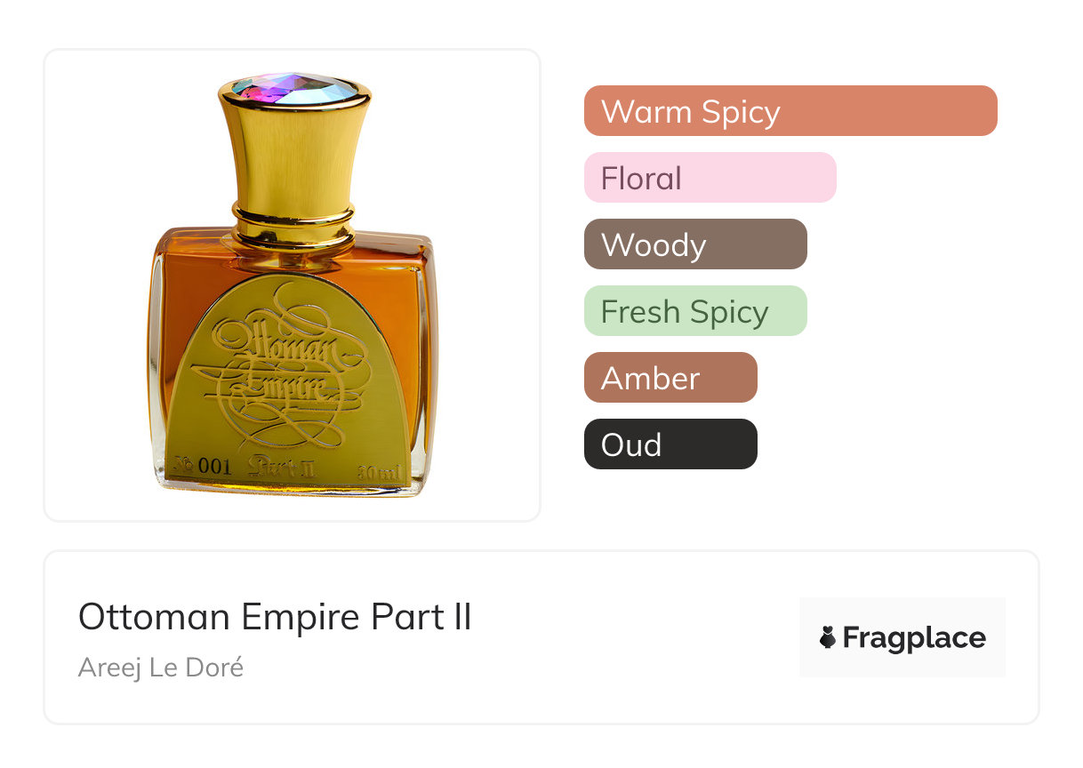Click the ribbed gold neck ring of the bottle
The width and height of the screenshot is (1083, 768).
293,226
